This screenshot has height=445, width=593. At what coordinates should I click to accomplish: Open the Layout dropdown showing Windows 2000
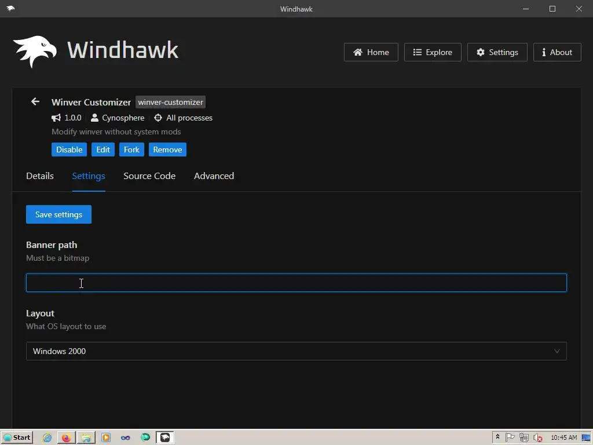pos(296,351)
